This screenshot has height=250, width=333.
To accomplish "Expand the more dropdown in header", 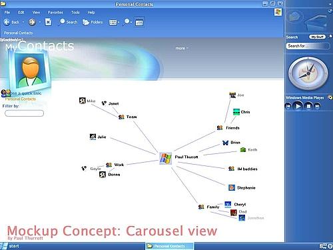I will 182,48.
